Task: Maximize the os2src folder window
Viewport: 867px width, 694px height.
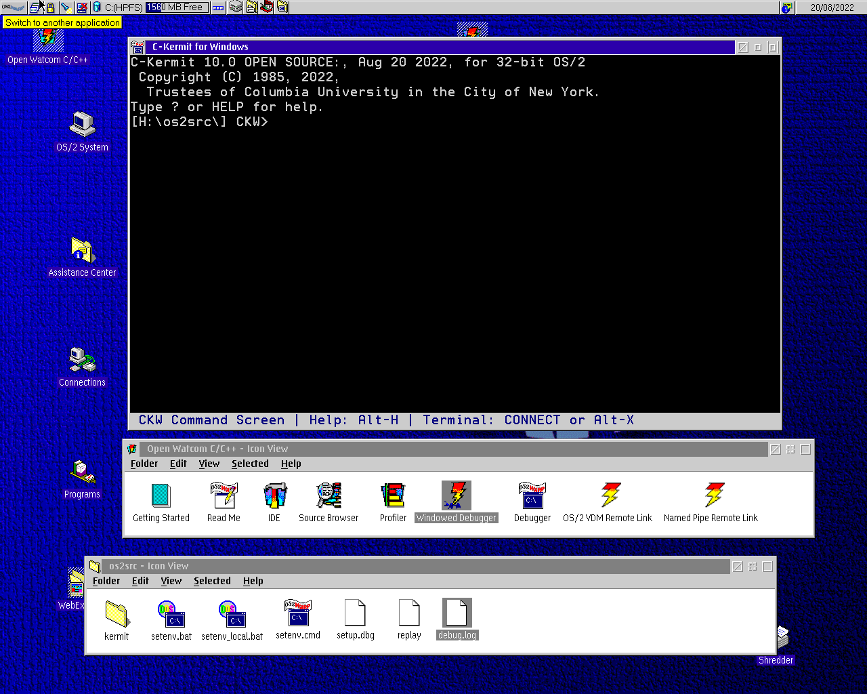Action: [767, 566]
